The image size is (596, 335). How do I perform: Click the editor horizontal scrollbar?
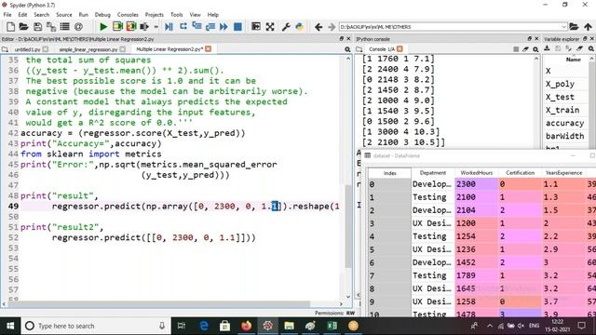(159, 304)
